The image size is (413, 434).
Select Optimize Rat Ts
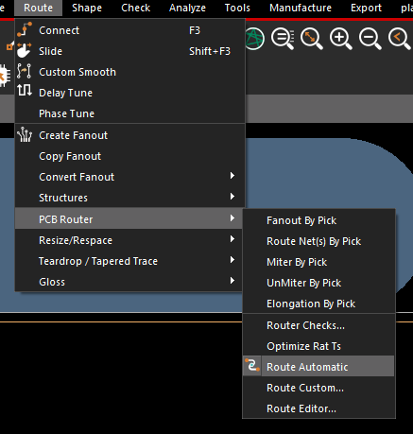tap(318, 346)
